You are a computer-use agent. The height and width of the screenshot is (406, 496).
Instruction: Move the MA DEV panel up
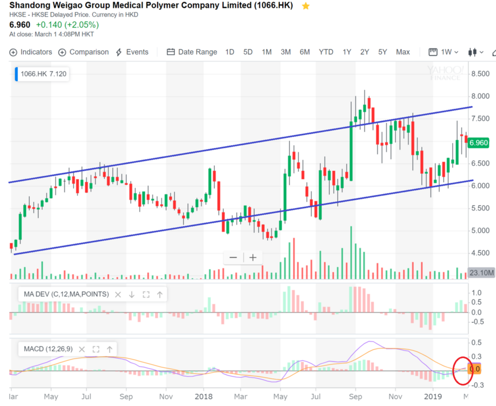pos(160,294)
